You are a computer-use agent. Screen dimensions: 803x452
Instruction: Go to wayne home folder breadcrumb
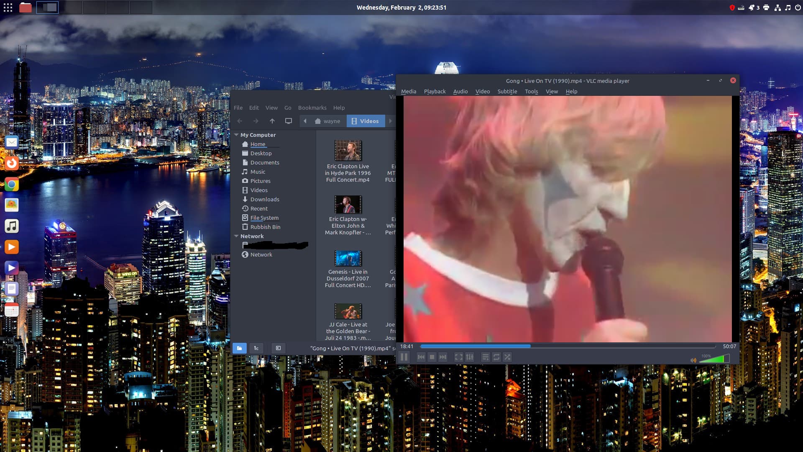click(x=327, y=121)
